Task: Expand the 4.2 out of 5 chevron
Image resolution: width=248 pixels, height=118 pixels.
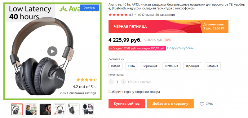Action: [95, 87]
